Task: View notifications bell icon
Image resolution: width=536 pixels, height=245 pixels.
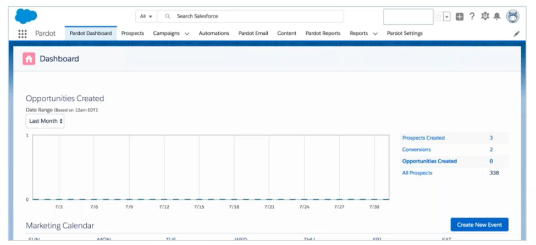Action: pyautogui.click(x=497, y=17)
